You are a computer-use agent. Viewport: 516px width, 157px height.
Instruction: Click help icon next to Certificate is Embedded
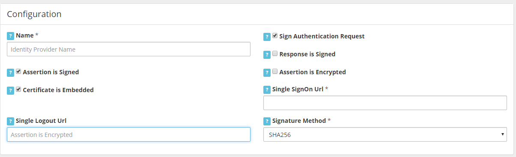(x=11, y=90)
